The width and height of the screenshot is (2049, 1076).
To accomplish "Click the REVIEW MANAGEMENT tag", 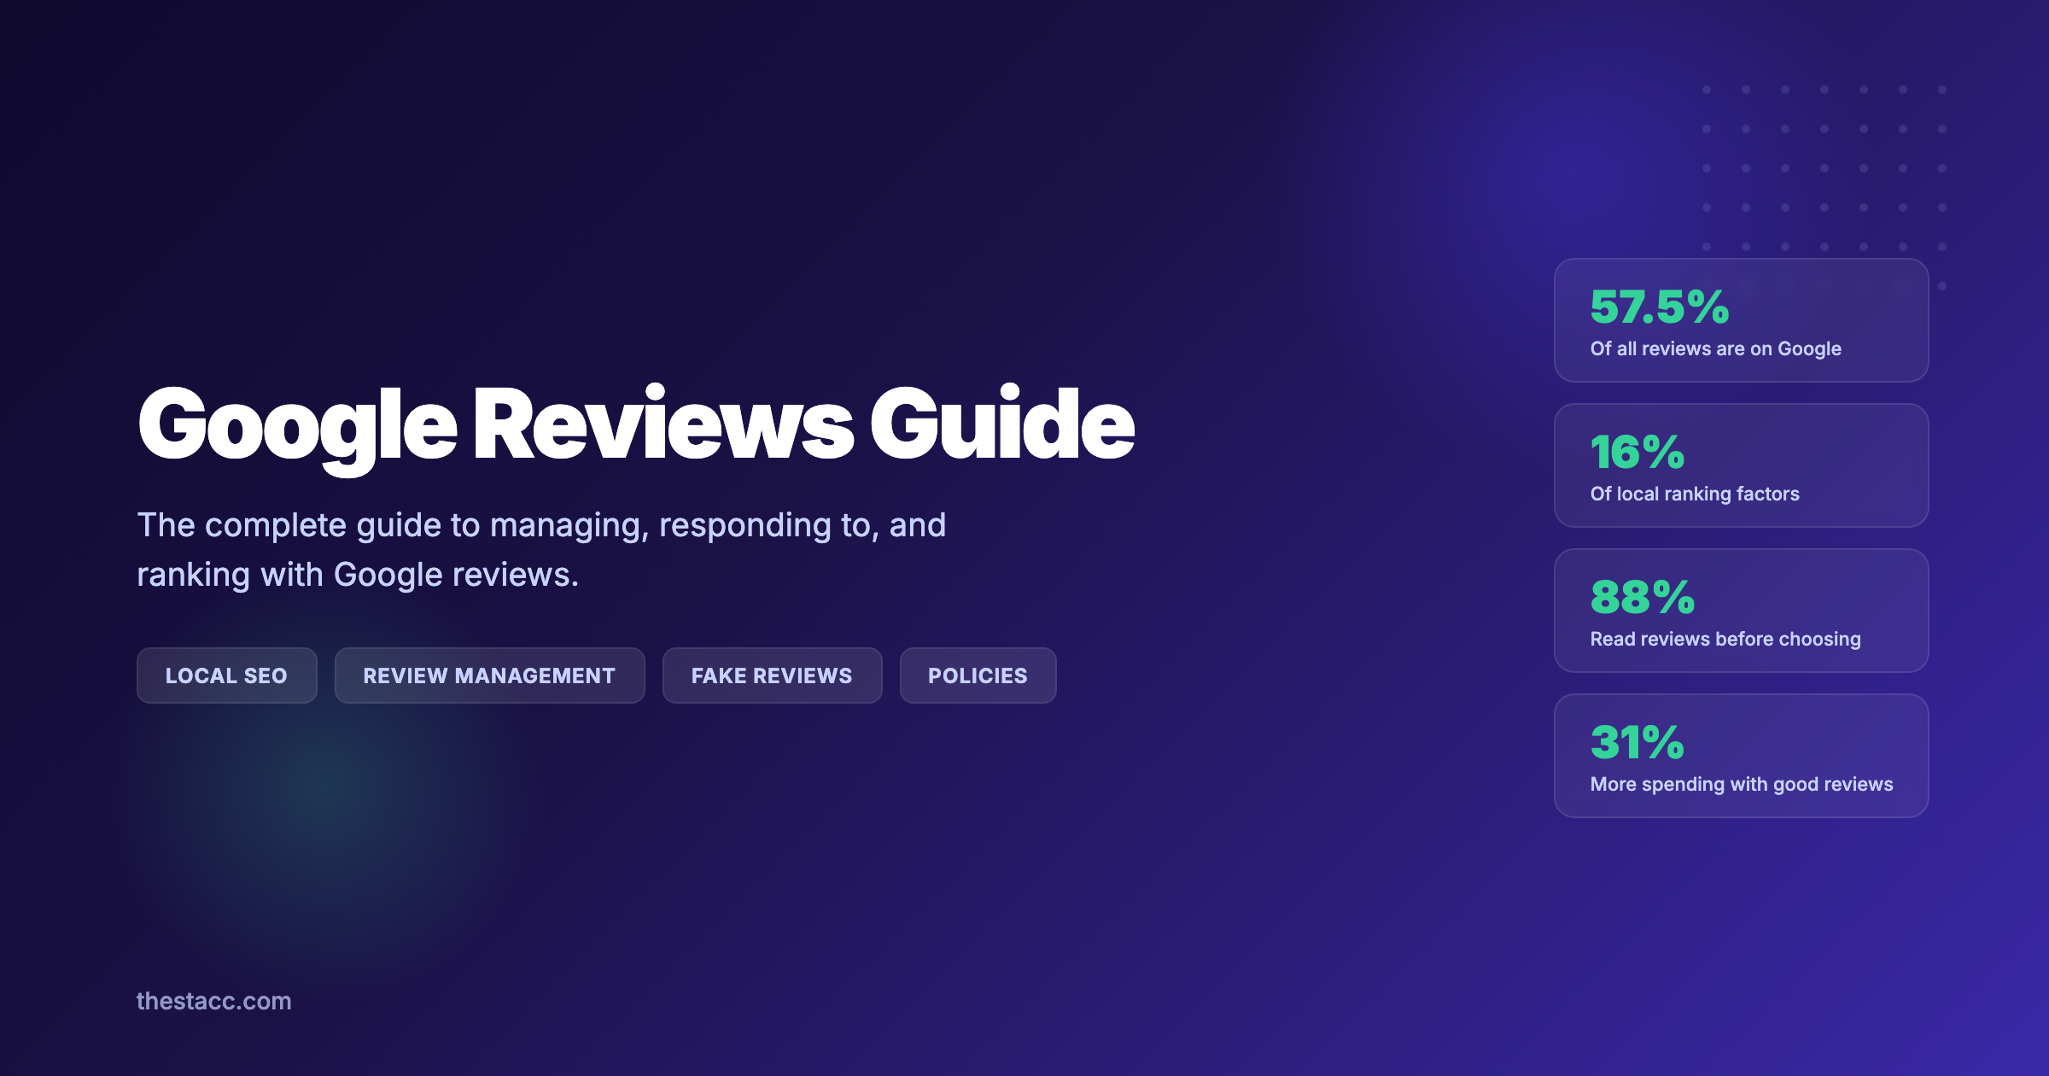I will click(x=489, y=675).
